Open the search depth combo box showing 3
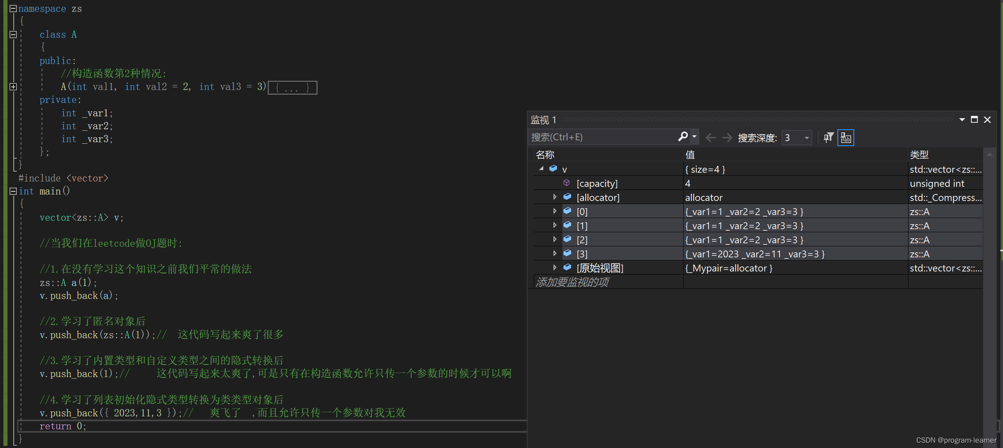 (797, 137)
